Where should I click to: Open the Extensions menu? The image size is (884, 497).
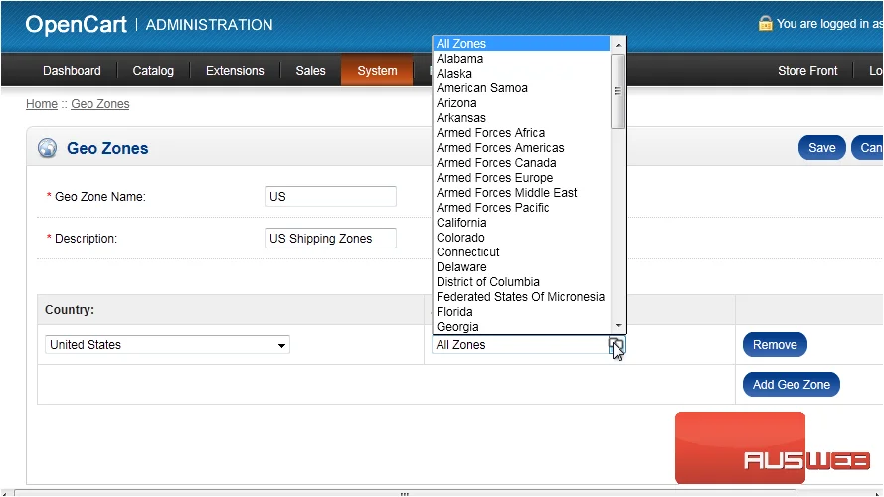click(x=235, y=71)
